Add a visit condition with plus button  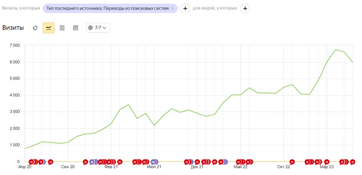click(x=185, y=9)
